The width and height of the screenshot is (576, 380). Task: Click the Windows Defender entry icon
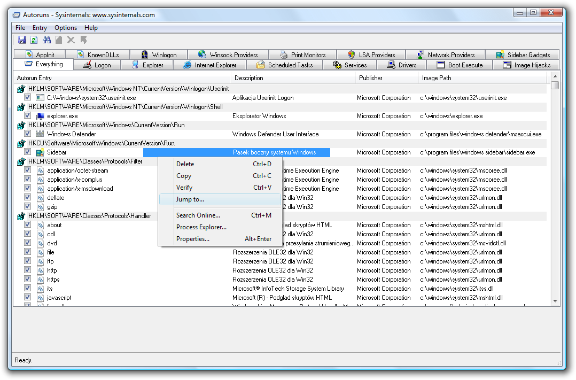click(x=40, y=134)
